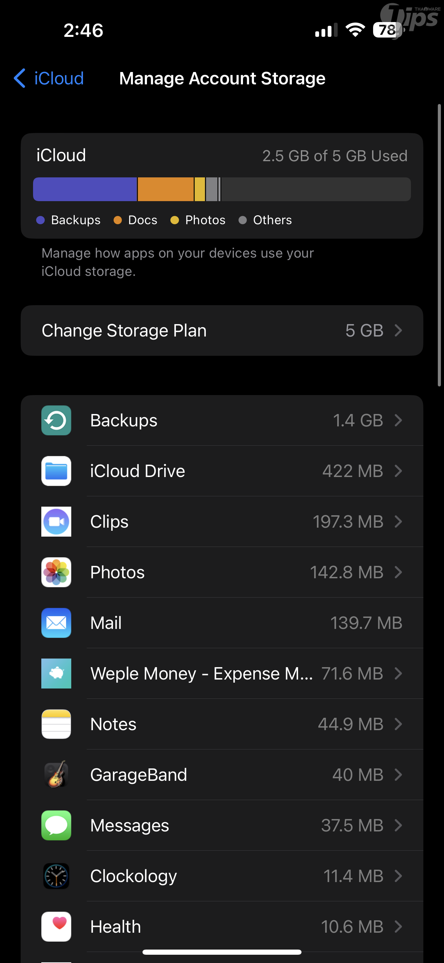Tap the GarageBand guitar icon

pos(56,775)
